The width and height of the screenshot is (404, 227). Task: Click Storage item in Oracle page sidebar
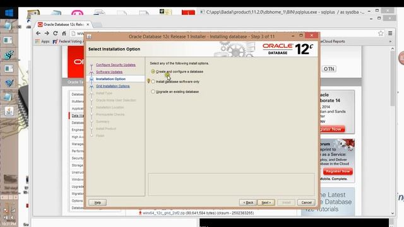(77, 165)
